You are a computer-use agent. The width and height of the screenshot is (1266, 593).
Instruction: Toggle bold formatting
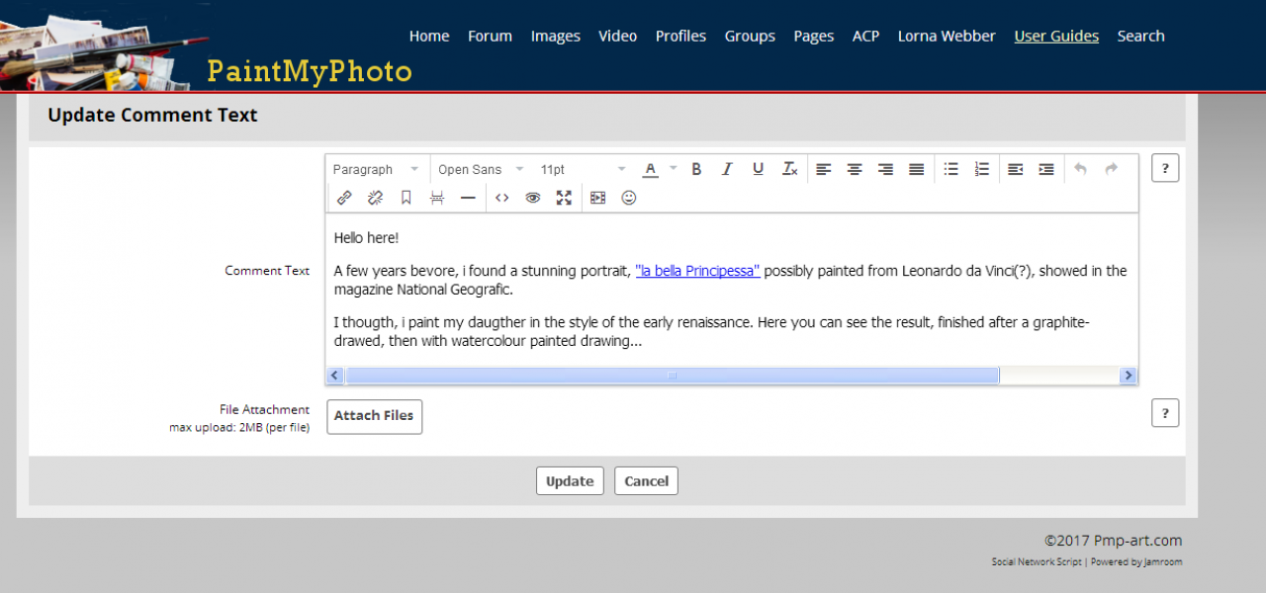(x=696, y=169)
